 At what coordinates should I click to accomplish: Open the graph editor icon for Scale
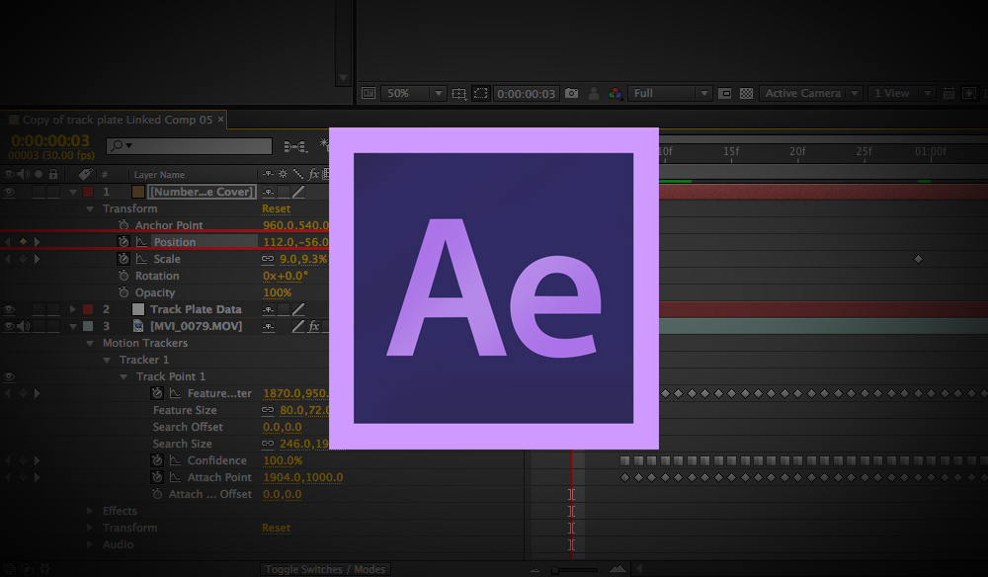(x=141, y=259)
